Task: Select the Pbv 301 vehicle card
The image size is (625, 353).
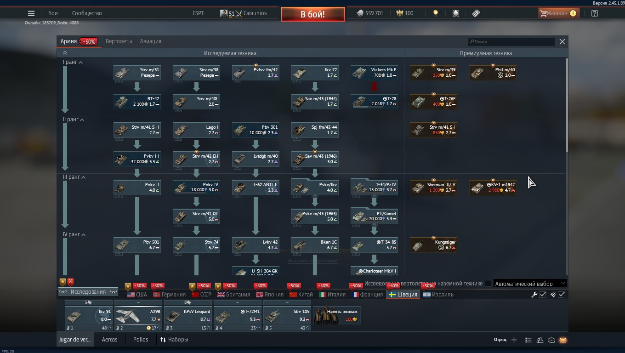Action: pos(256,130)
